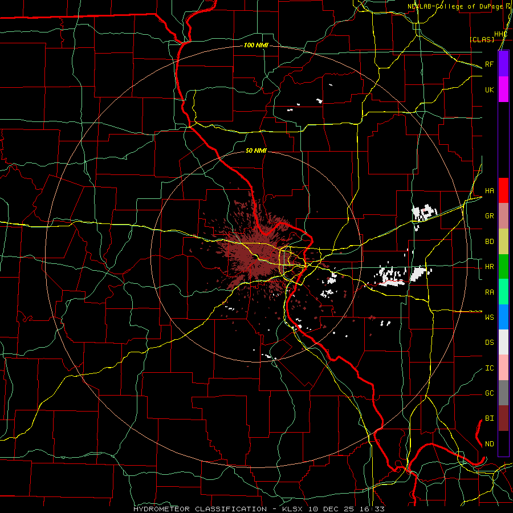
Task: Click the UK legend label
Action: pos(489,89)
